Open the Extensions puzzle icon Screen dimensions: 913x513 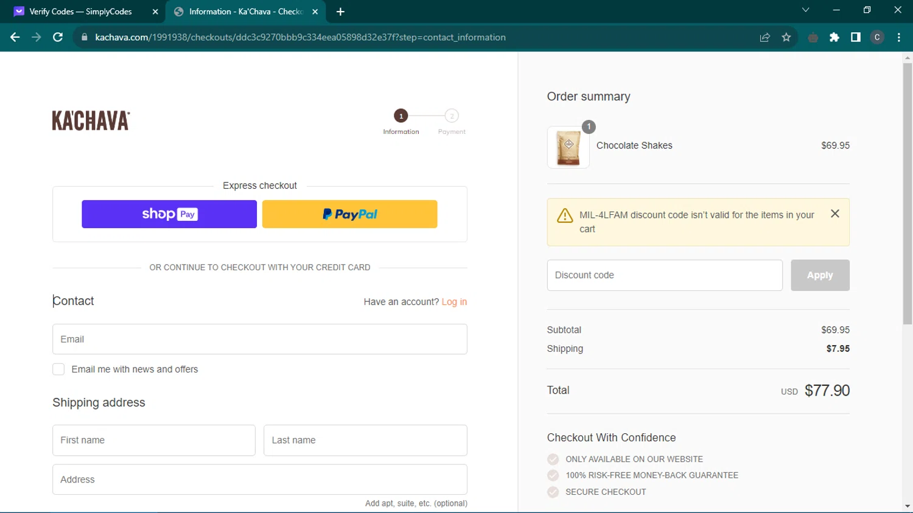(834, 37)
